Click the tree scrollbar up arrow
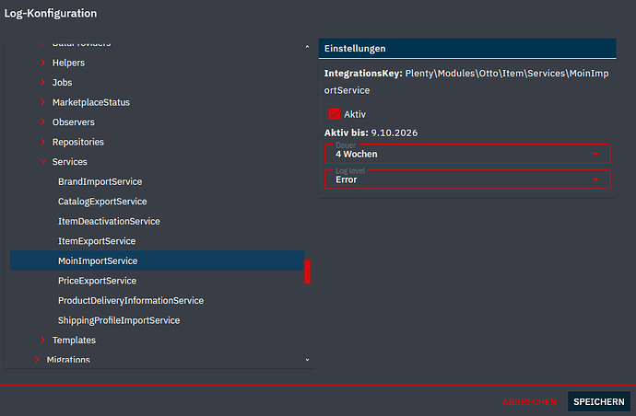The width and height of the screenshot is (636, 416). point(307,47)
